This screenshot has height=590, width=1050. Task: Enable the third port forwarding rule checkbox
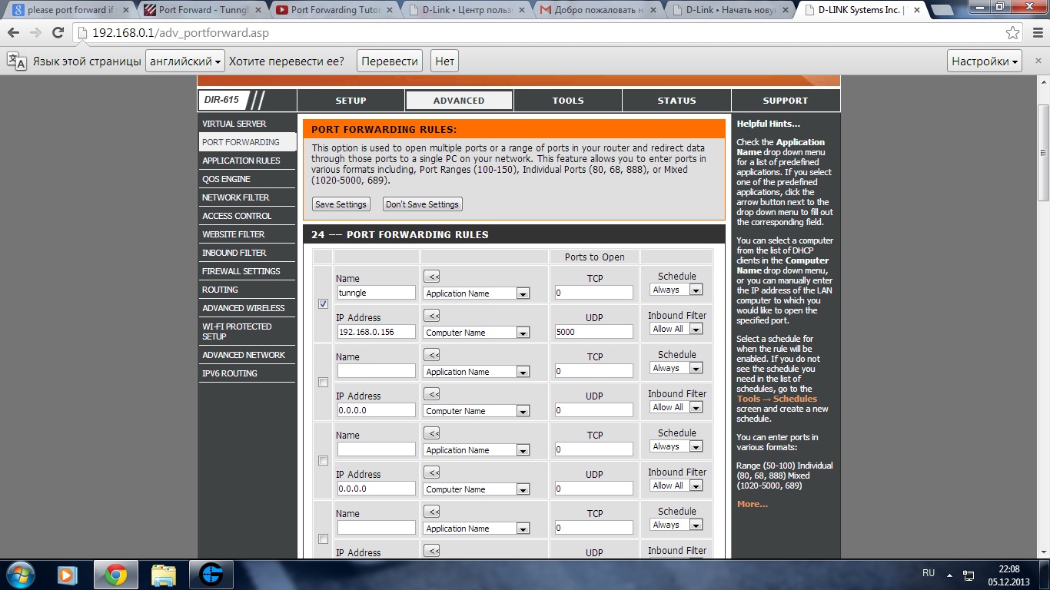[x=323, y=461]
